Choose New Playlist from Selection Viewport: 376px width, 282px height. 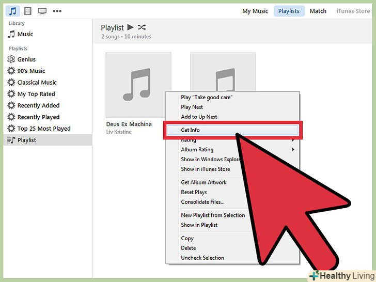tap(213, 215)
